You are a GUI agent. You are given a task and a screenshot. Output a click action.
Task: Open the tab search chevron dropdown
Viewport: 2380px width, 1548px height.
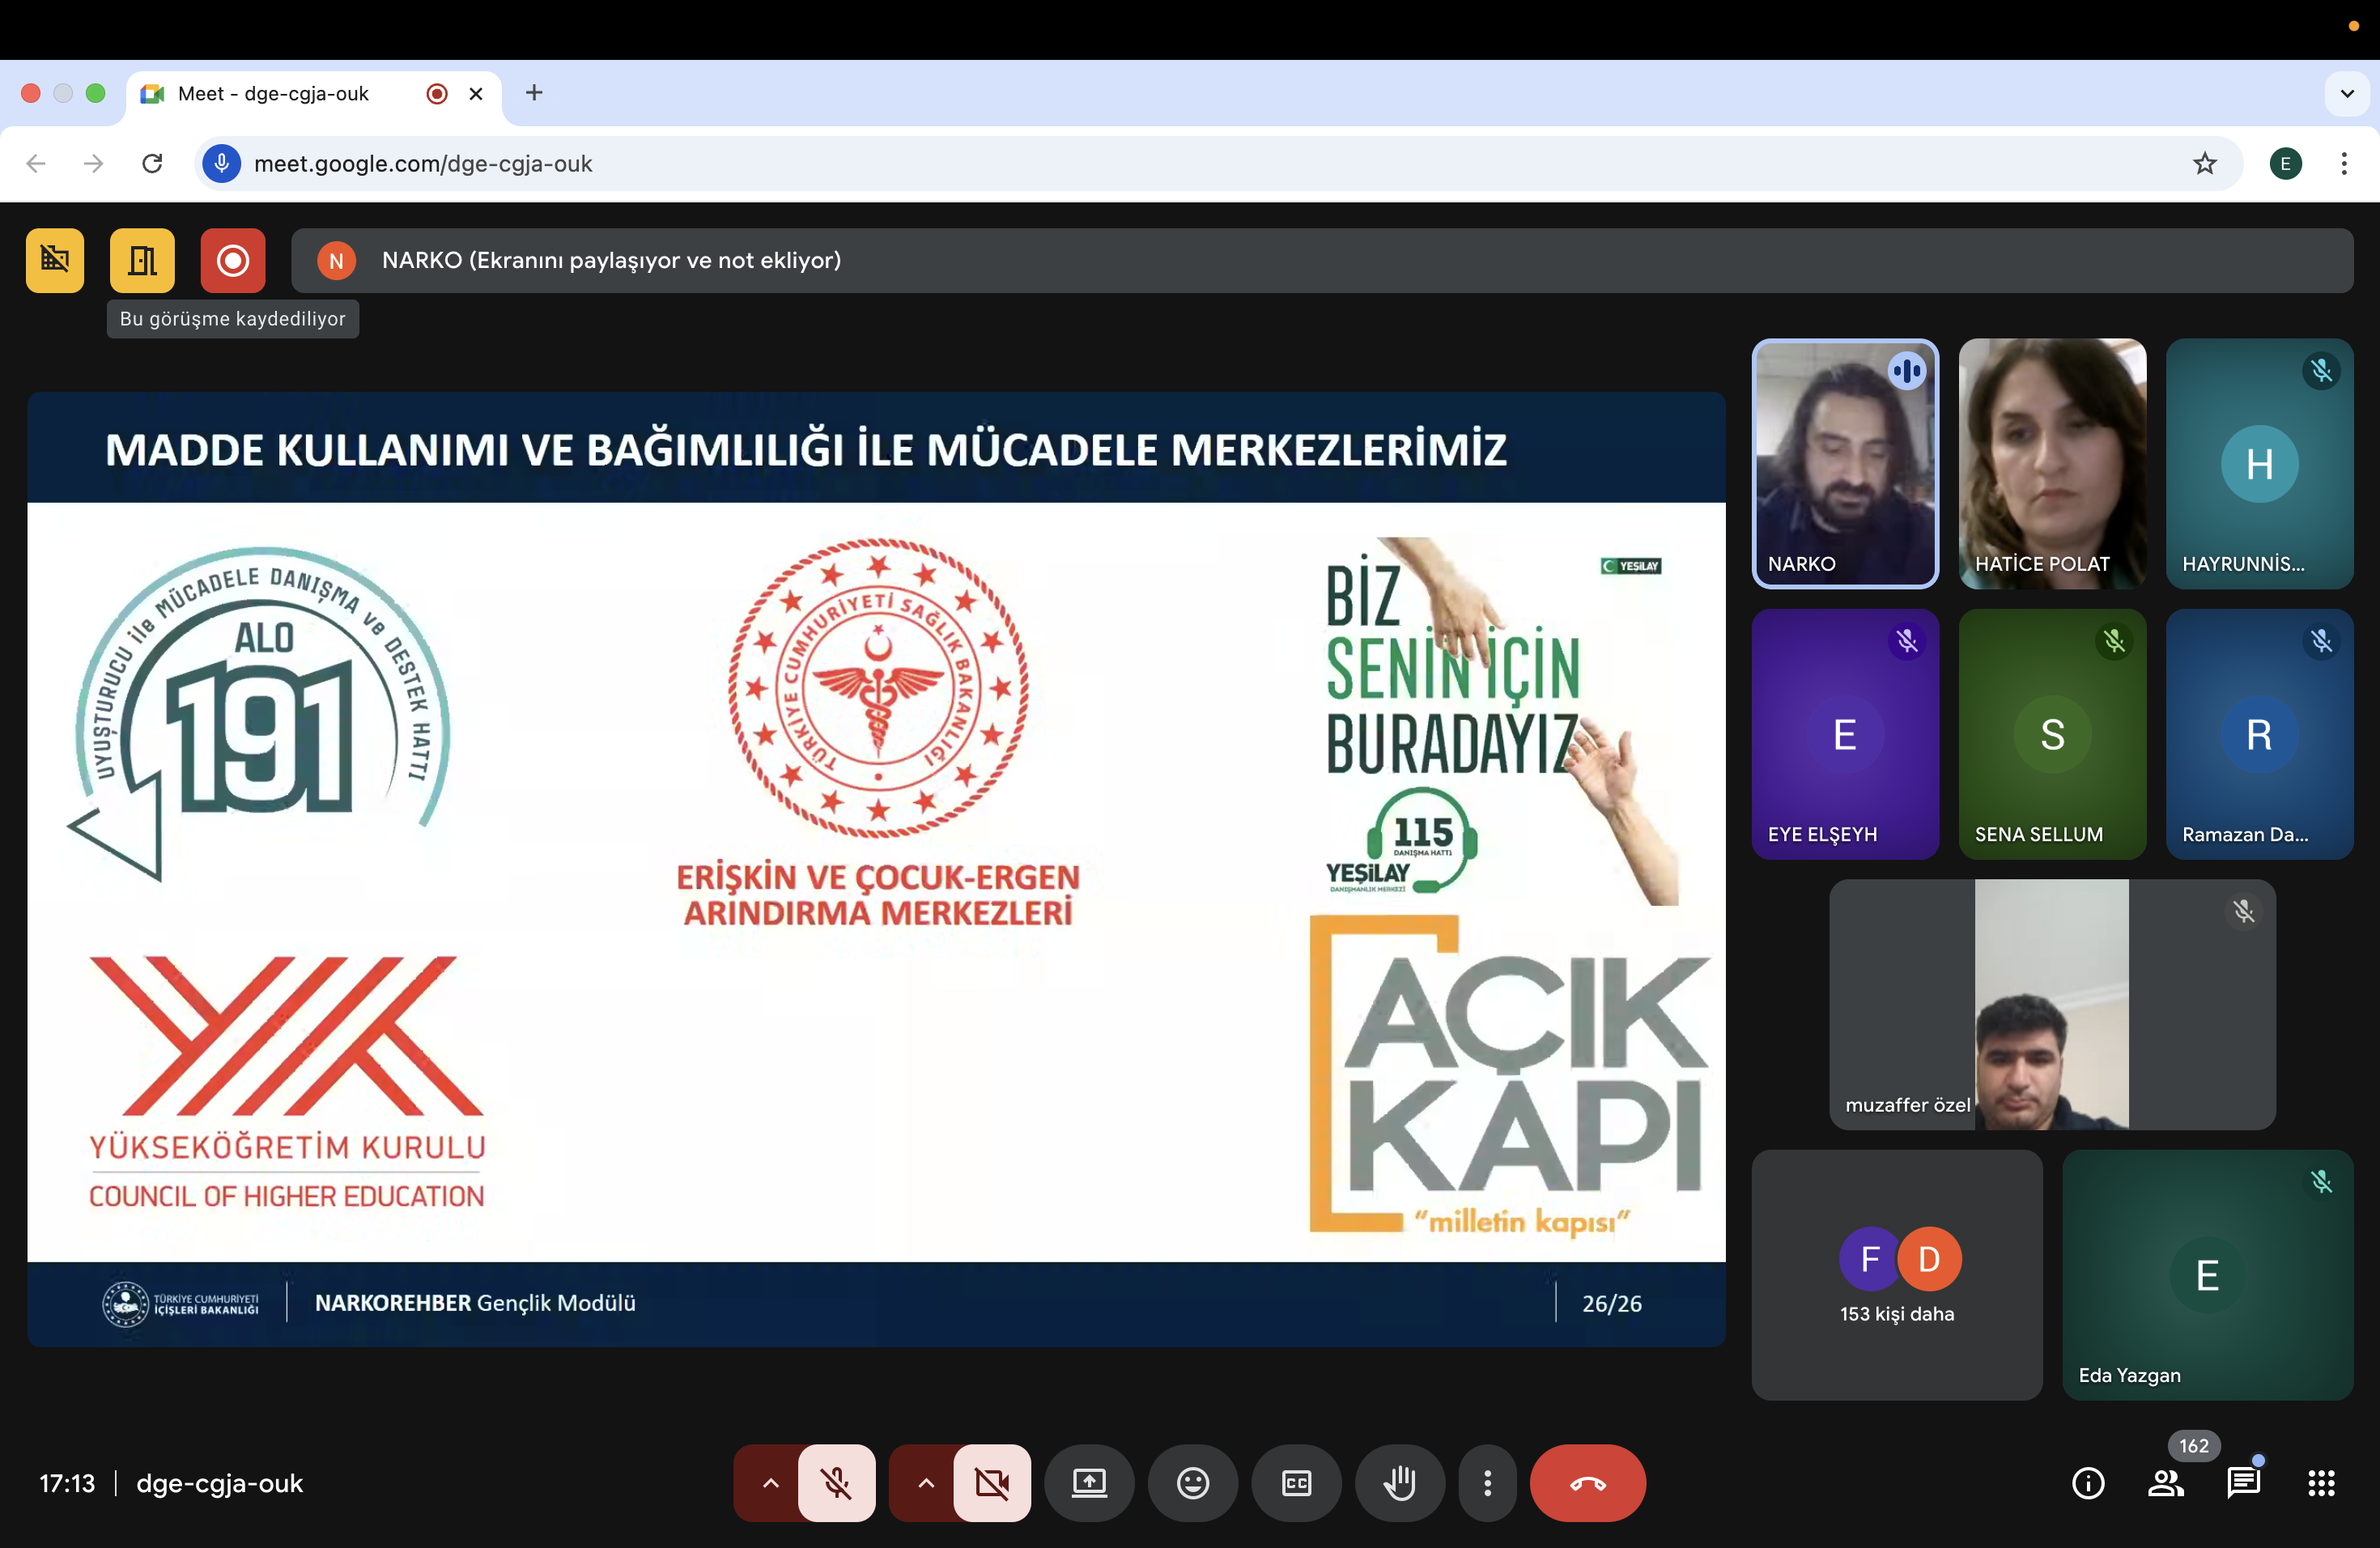[x=2346, y=94]
